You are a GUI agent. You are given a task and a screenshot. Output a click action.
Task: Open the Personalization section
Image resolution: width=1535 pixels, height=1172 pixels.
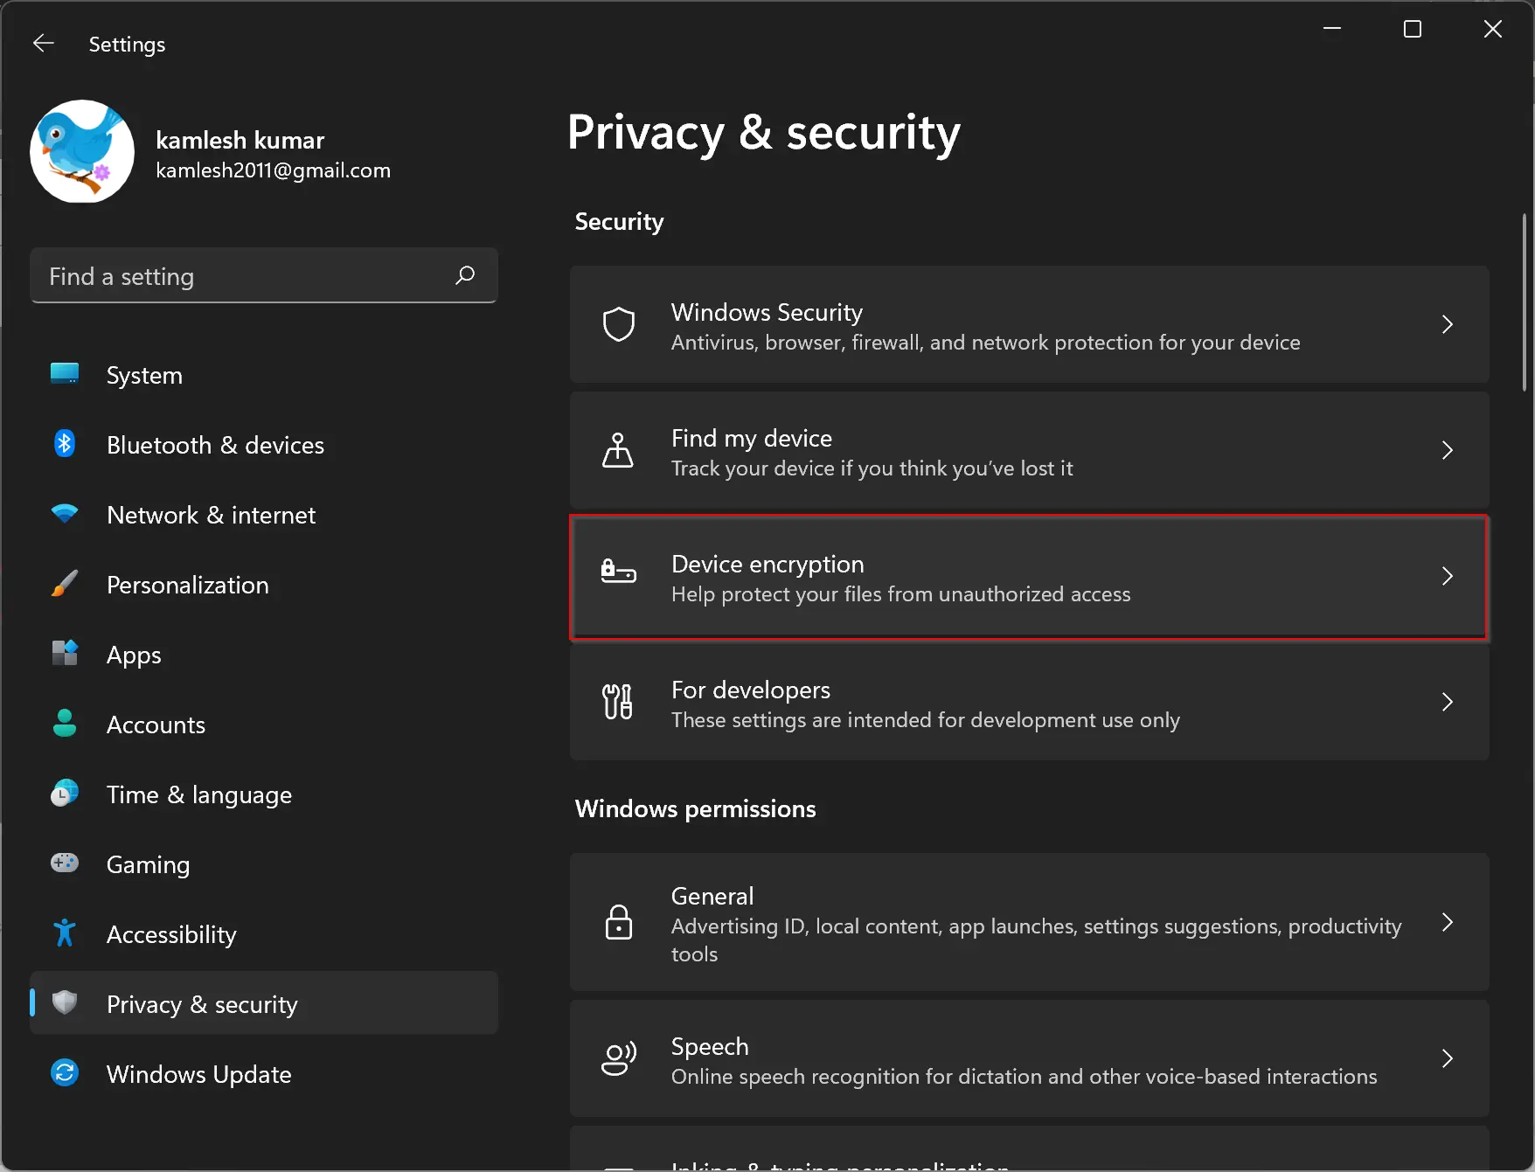click(187, 585)
